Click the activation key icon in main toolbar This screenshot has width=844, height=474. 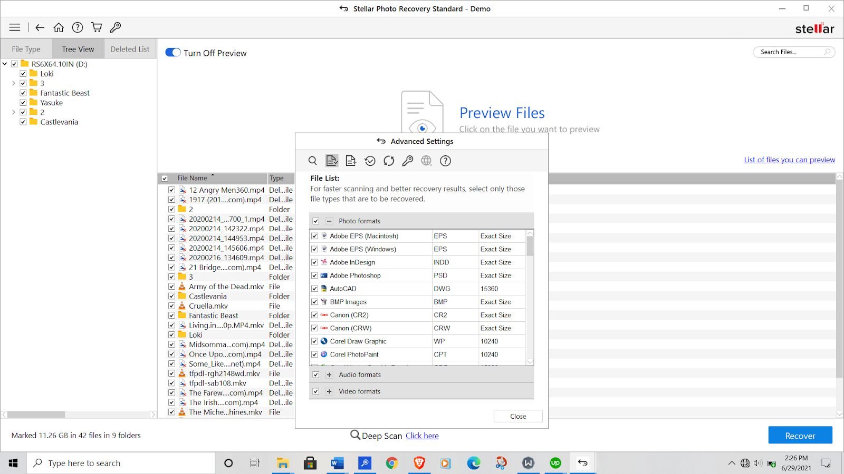(115, 27)
